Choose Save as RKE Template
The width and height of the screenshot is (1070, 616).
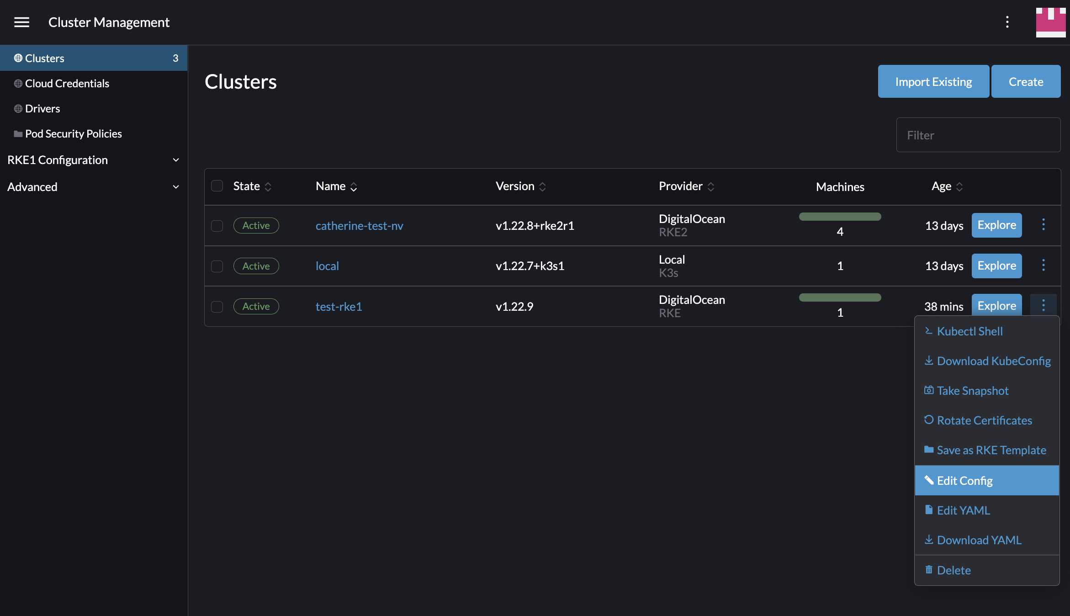[991, 450]
